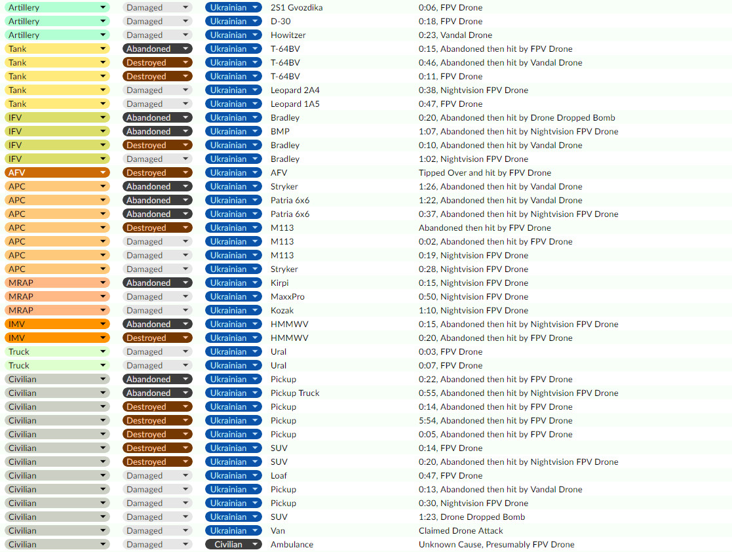Open the Damaged status dropdown for D-30
Image resolution: width=732 pixels, height=552 pixels.
[157, 22]
